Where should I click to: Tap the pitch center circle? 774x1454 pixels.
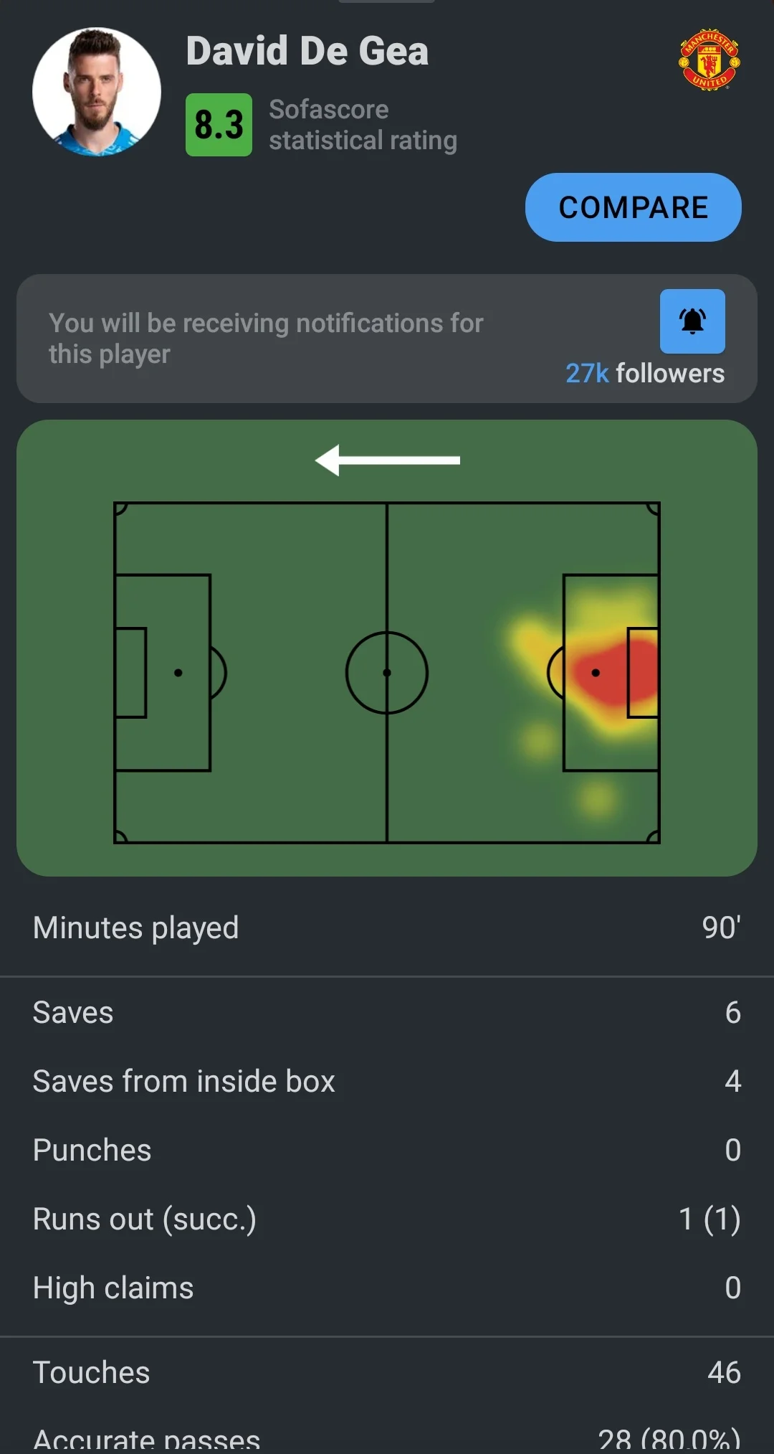(387, 673)
